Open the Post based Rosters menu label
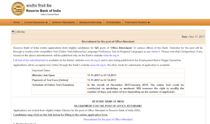Viewport: 210px width, 124px height. (136, 22)
